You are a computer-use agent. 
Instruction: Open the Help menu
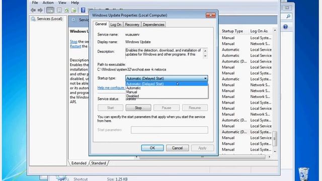[75, 3]
